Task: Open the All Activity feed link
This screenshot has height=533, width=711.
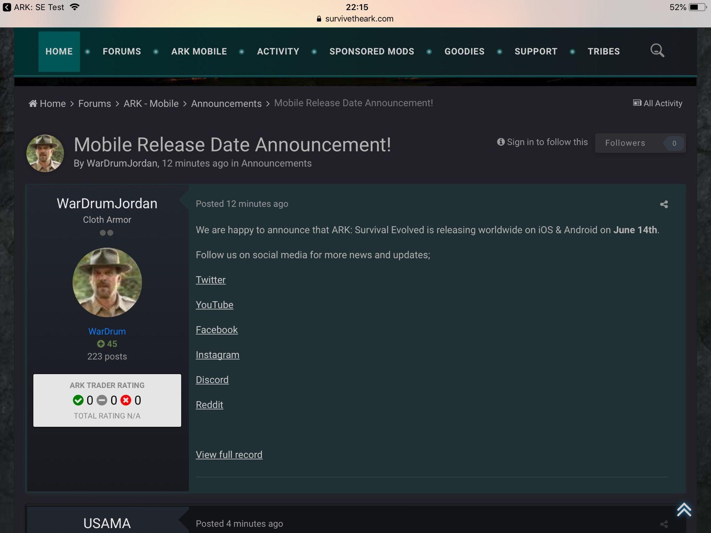Action: (x=658, y=103)
